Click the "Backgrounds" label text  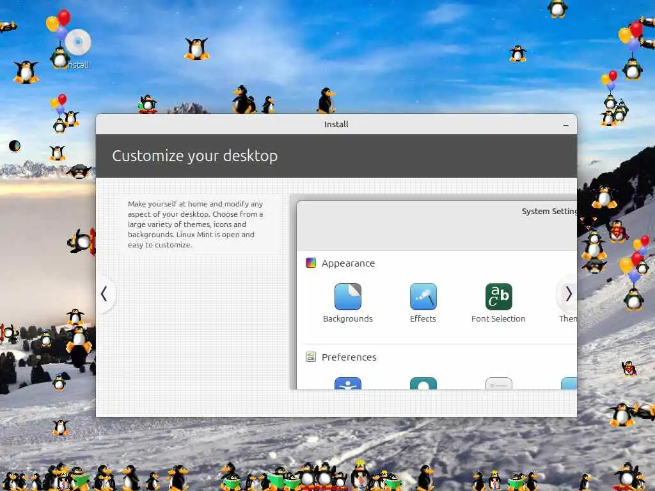tap(347, 318)
